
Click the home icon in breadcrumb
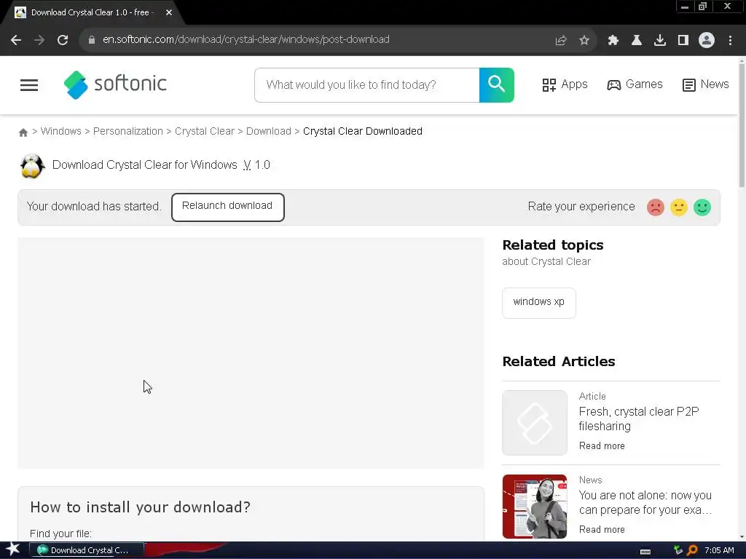pos(23,132)
